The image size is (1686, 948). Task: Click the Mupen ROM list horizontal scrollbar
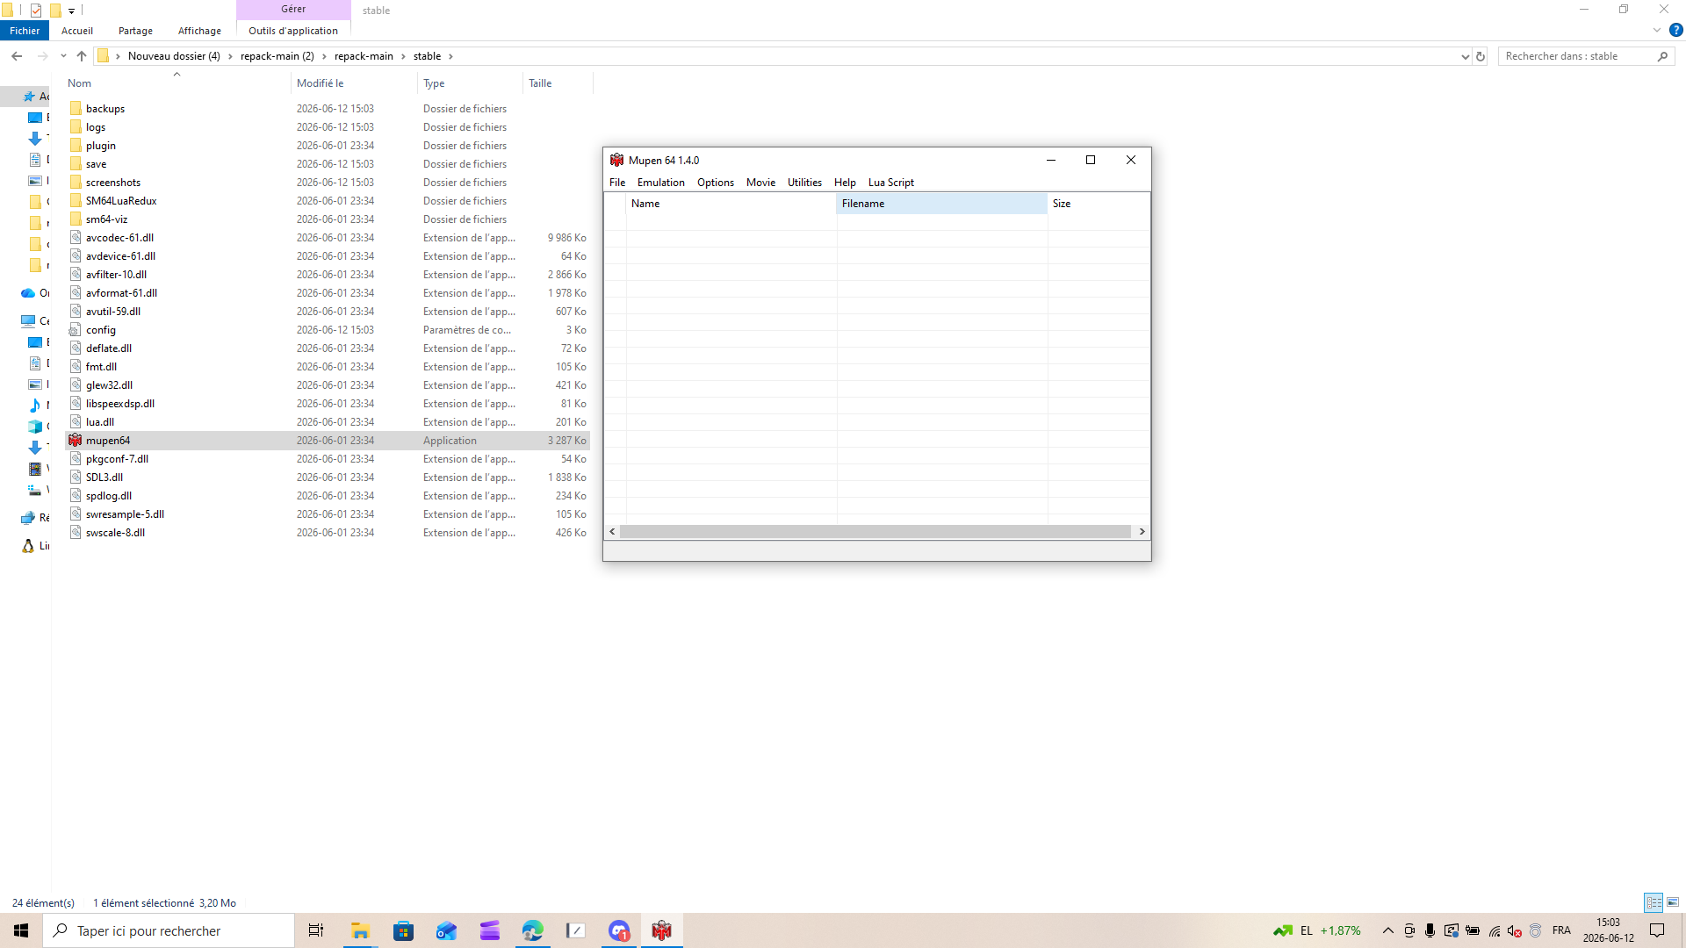point(875,532)
